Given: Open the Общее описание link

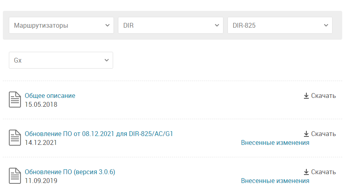Looking at the screenshot, I should coord(50,96).
